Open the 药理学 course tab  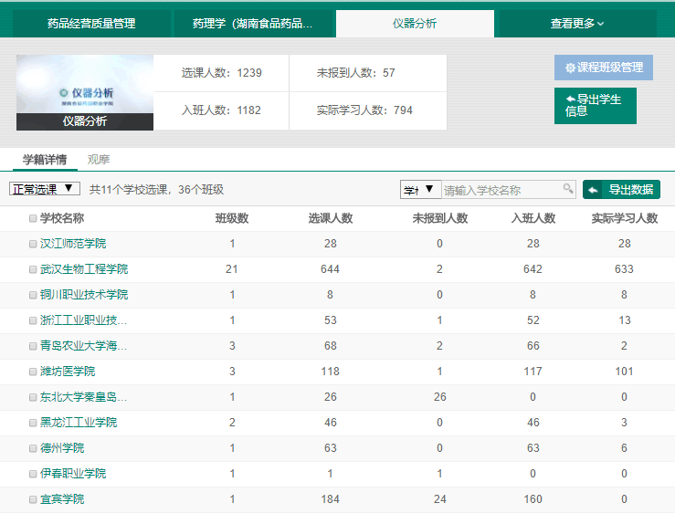point(252,24)
